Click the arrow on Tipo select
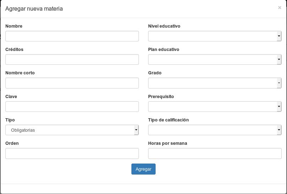The image size is (287, 194). click(x=136, y=130)
